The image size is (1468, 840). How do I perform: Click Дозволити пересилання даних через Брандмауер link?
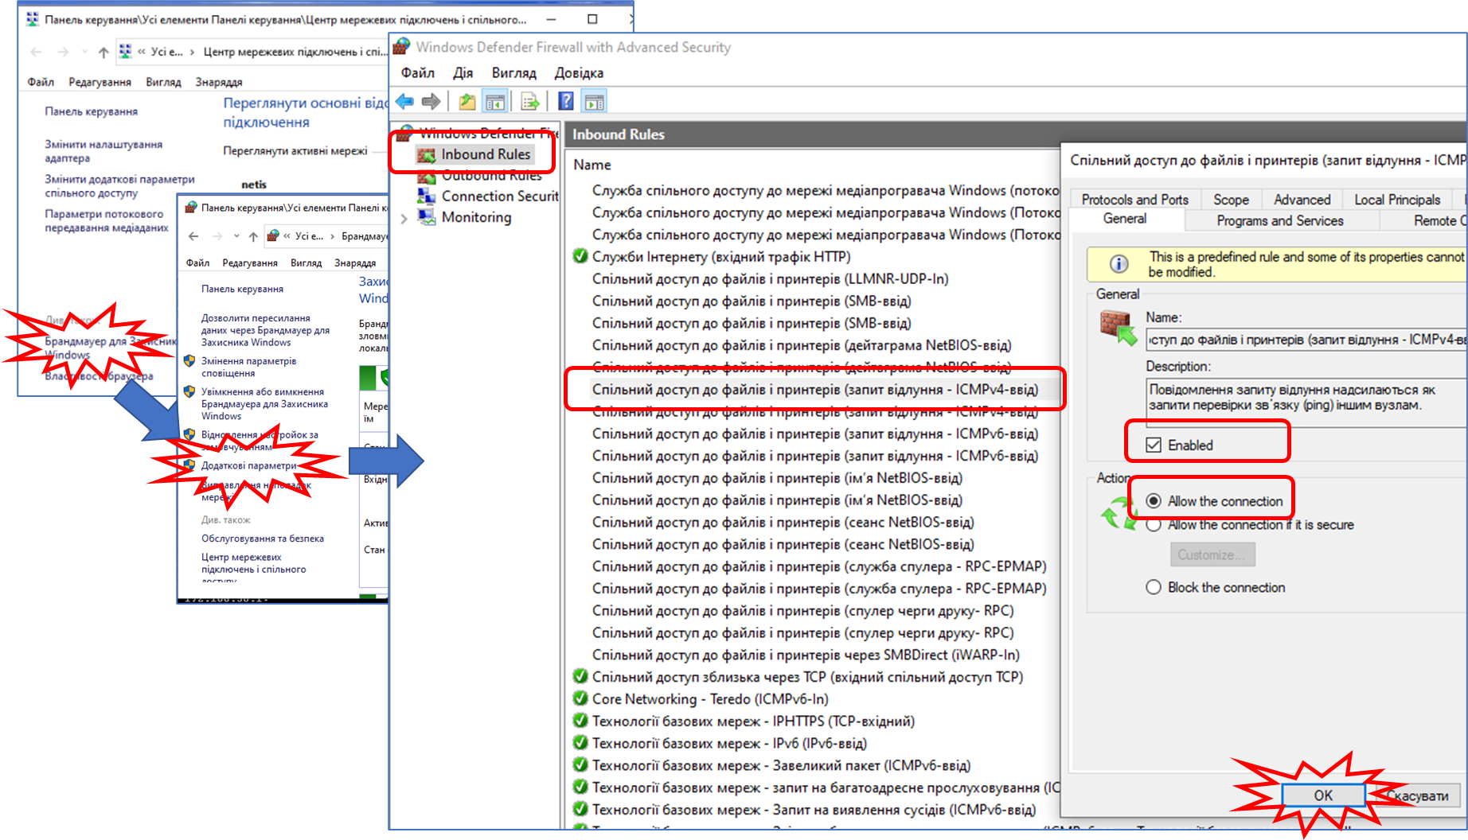[x=265, y=330]
